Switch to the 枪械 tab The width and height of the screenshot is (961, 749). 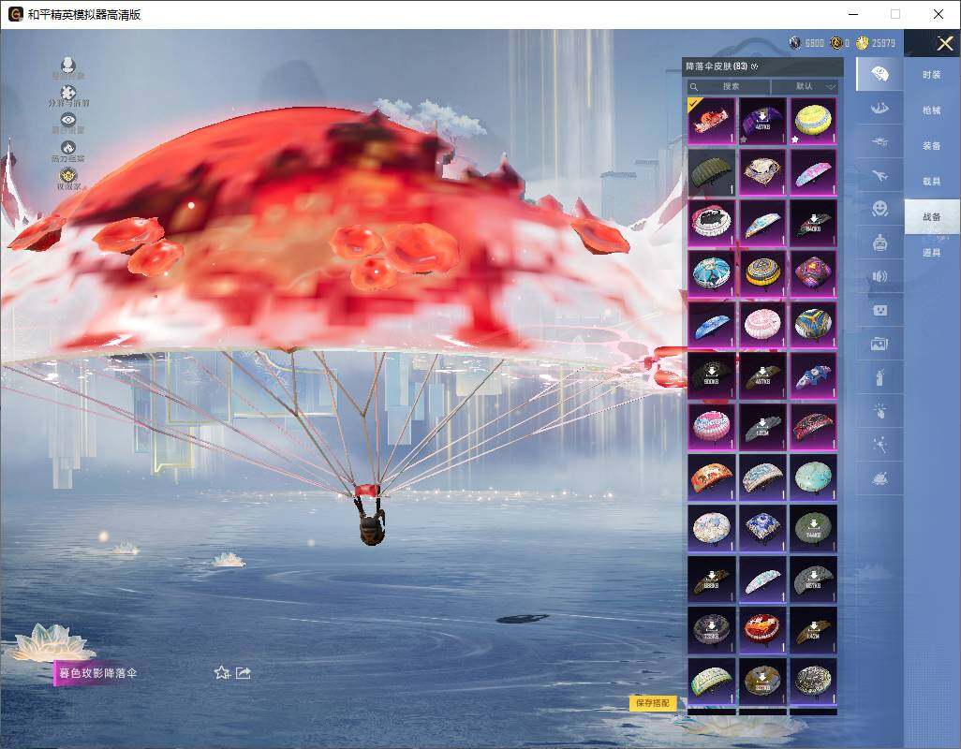click(932, 110)
